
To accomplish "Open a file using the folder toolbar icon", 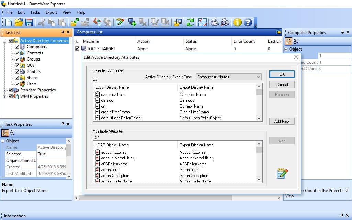I will pos(19,22).
